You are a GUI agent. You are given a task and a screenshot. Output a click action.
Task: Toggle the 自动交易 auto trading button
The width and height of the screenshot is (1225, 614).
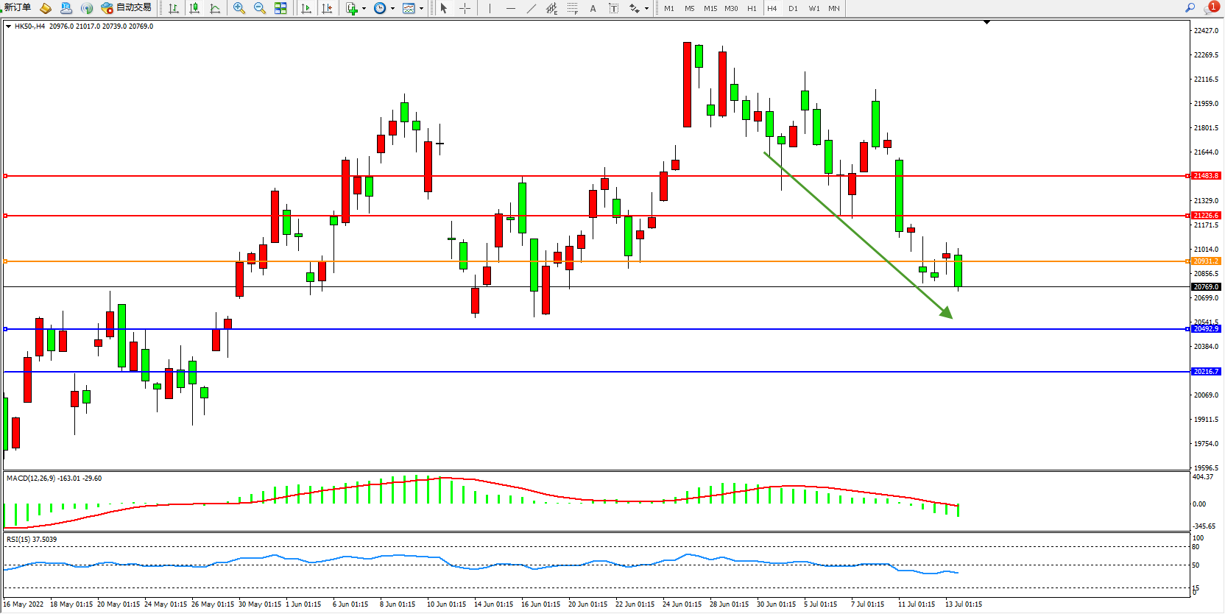click(x=127, y=8)
